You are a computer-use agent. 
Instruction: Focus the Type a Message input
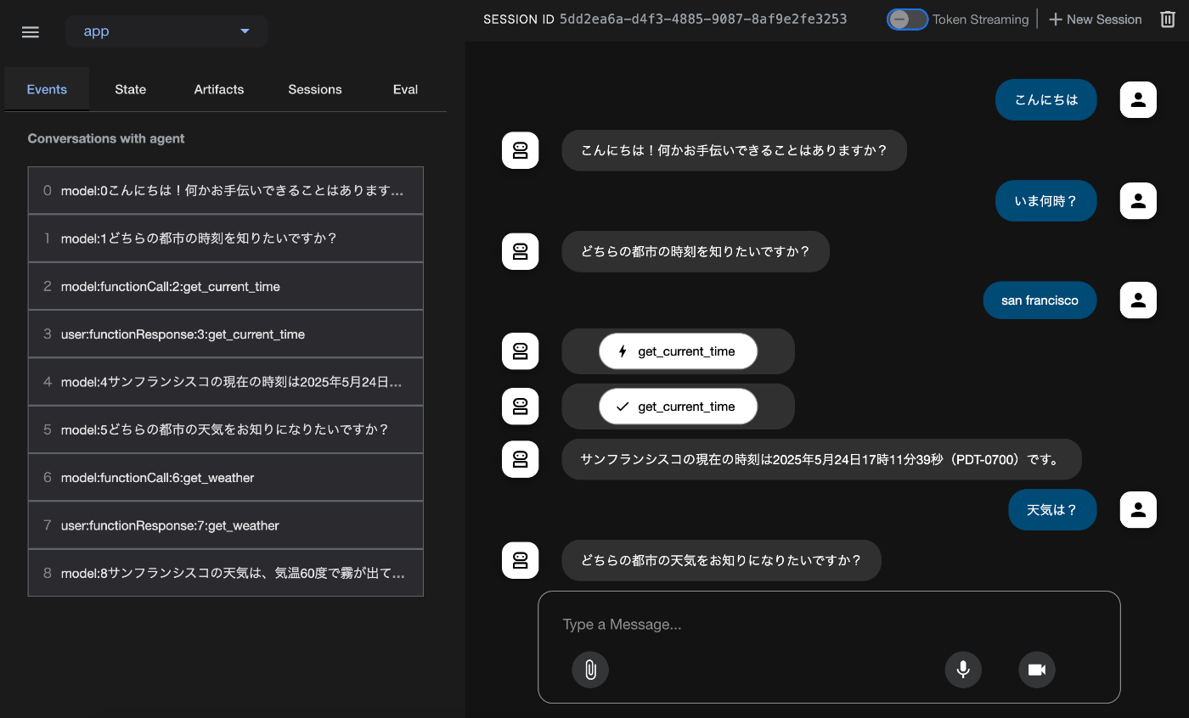829,625
